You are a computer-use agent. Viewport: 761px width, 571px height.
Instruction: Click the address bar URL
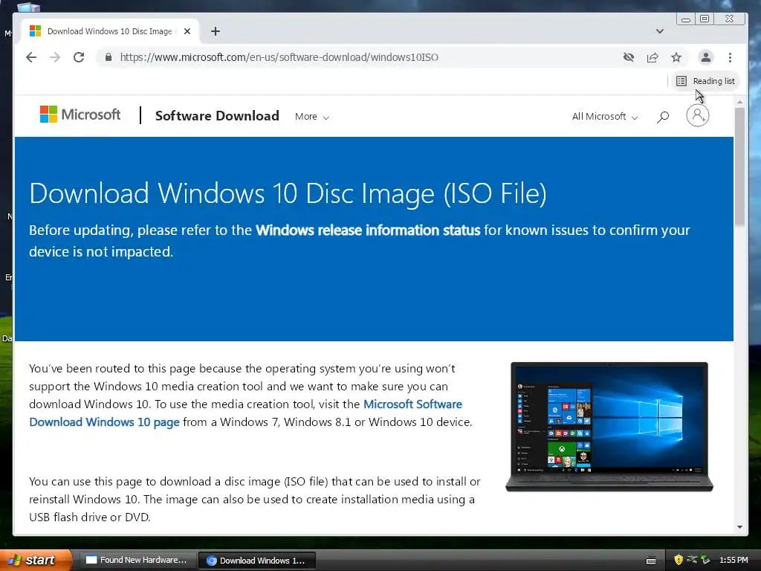coord(279,57)
